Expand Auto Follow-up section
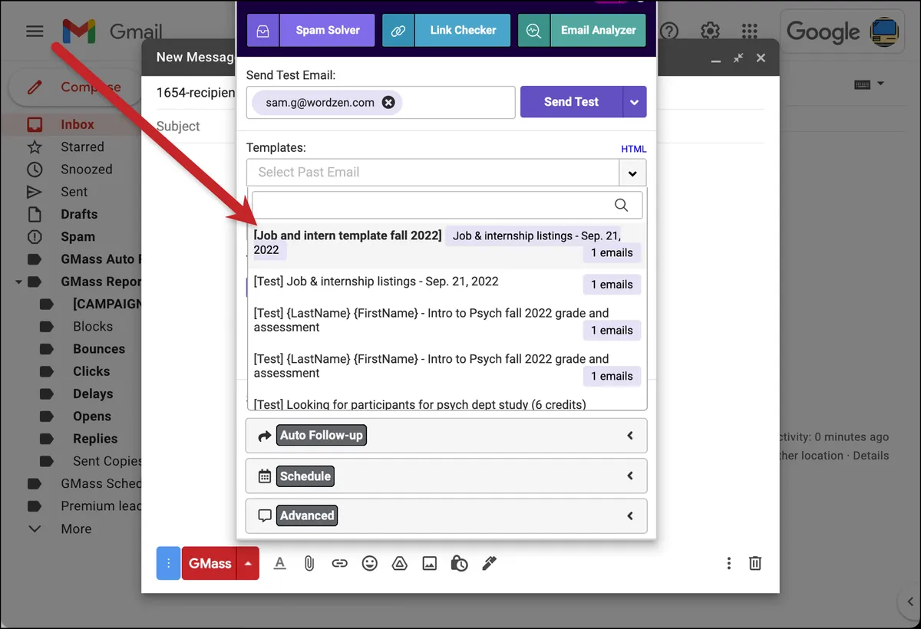 coord(447,435)
